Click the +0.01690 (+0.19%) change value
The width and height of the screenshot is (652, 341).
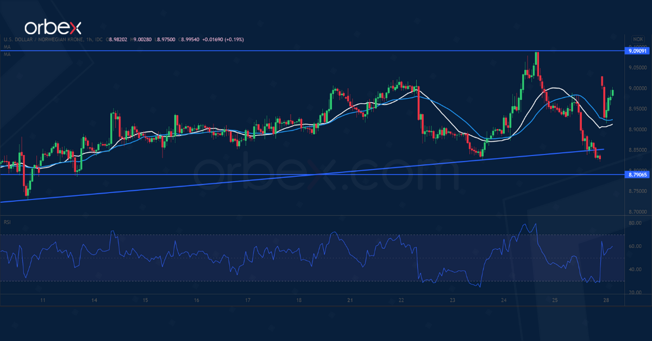[x=224, y=40]
